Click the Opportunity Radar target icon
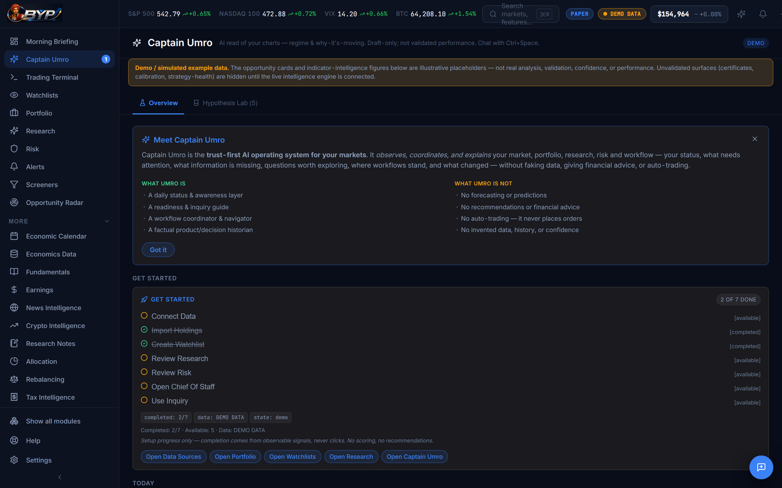This screenshot has width=782, height=488. click(x=14, y=203)
